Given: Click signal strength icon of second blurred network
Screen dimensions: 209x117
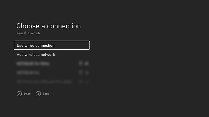Looking at the screenshot, I should coord(87,73).
